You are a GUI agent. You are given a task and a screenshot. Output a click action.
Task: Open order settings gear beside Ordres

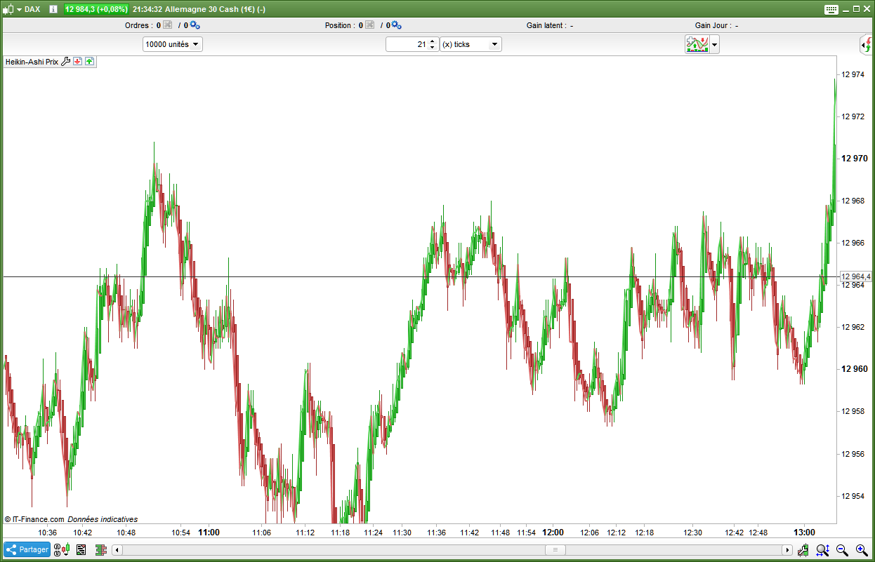195,25
